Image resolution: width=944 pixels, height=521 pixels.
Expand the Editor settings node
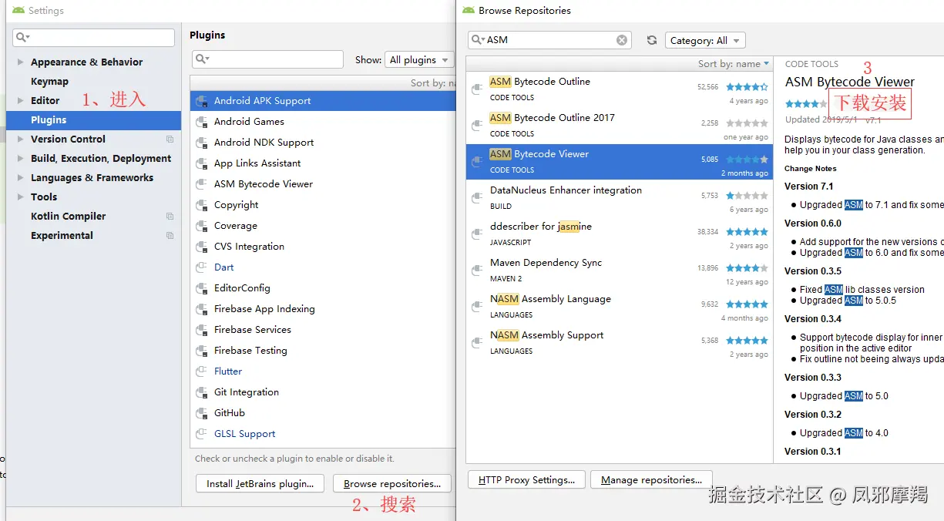[x=20, y=101]
